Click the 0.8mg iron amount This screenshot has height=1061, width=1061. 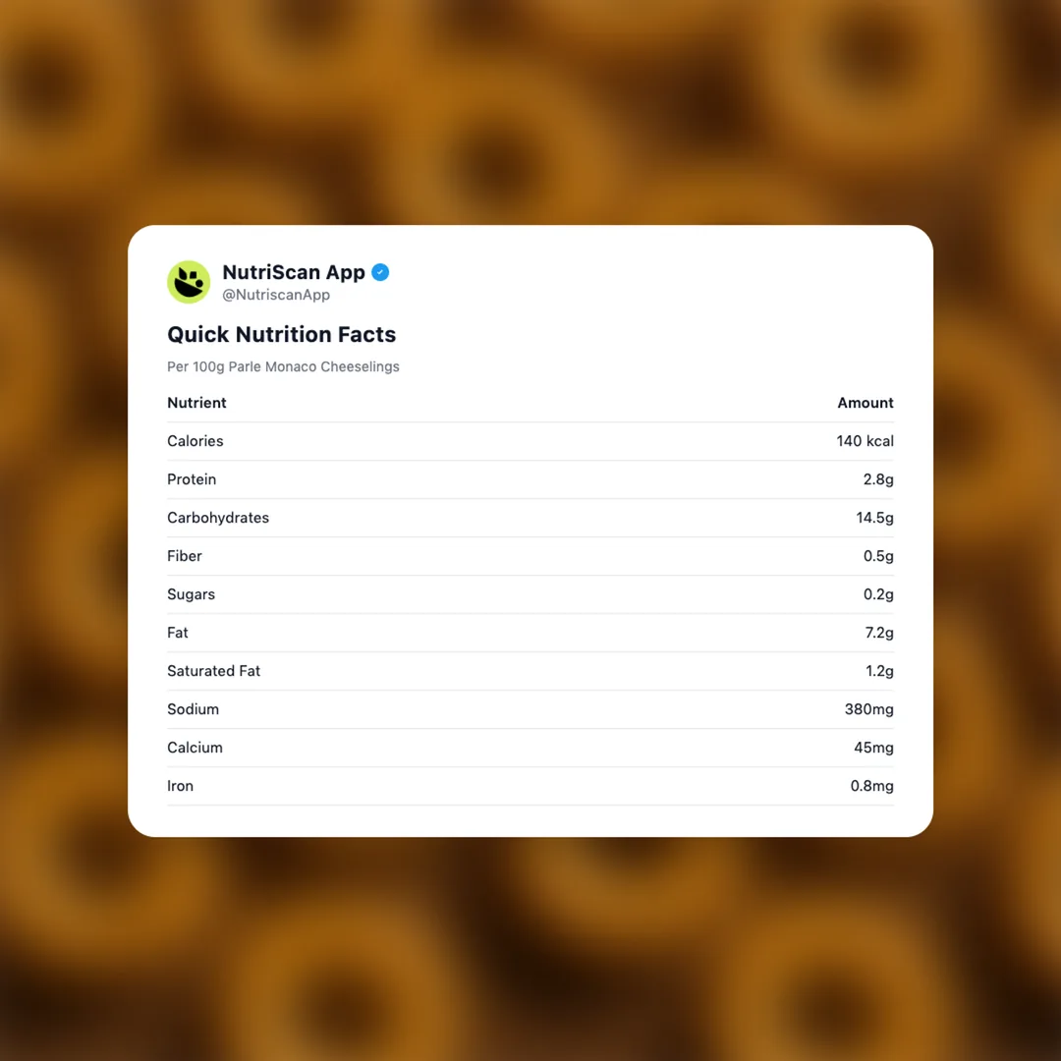click(x=871, y=786)
